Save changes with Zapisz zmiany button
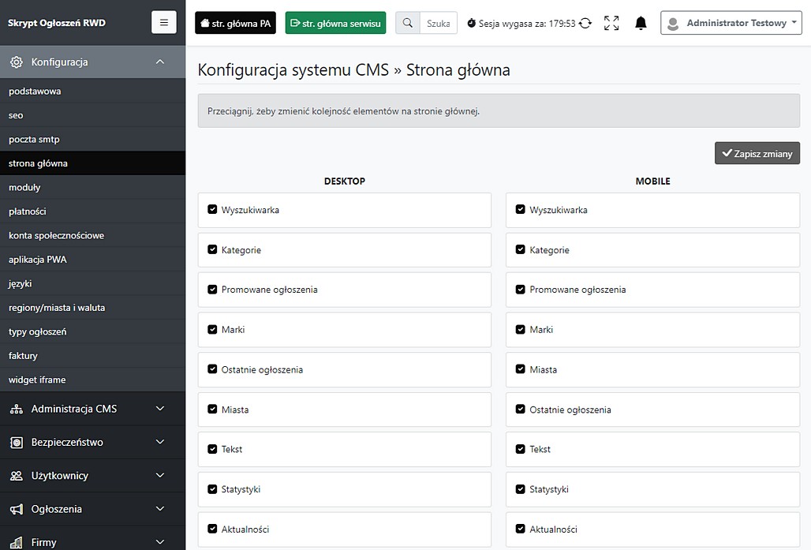The width and height of the screenshot is (811, 550). point(757,153)
